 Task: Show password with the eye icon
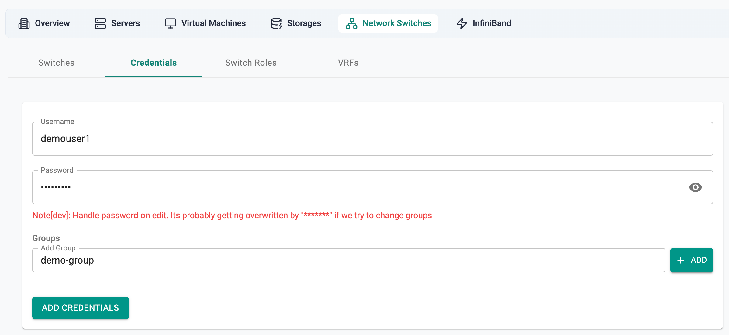[x=695, y=187]
